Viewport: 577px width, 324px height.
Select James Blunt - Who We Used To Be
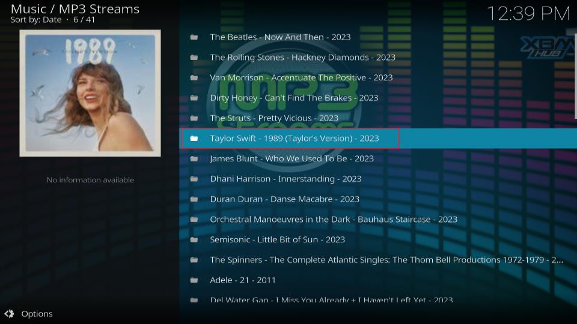tap(292, 158)
